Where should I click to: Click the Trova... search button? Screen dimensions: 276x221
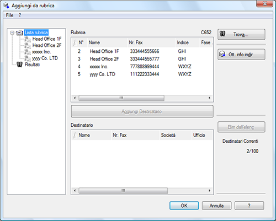[x=241, y=34]
